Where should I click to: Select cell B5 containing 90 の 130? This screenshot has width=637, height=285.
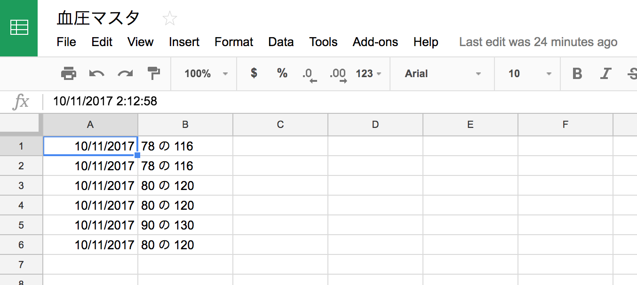185,225
